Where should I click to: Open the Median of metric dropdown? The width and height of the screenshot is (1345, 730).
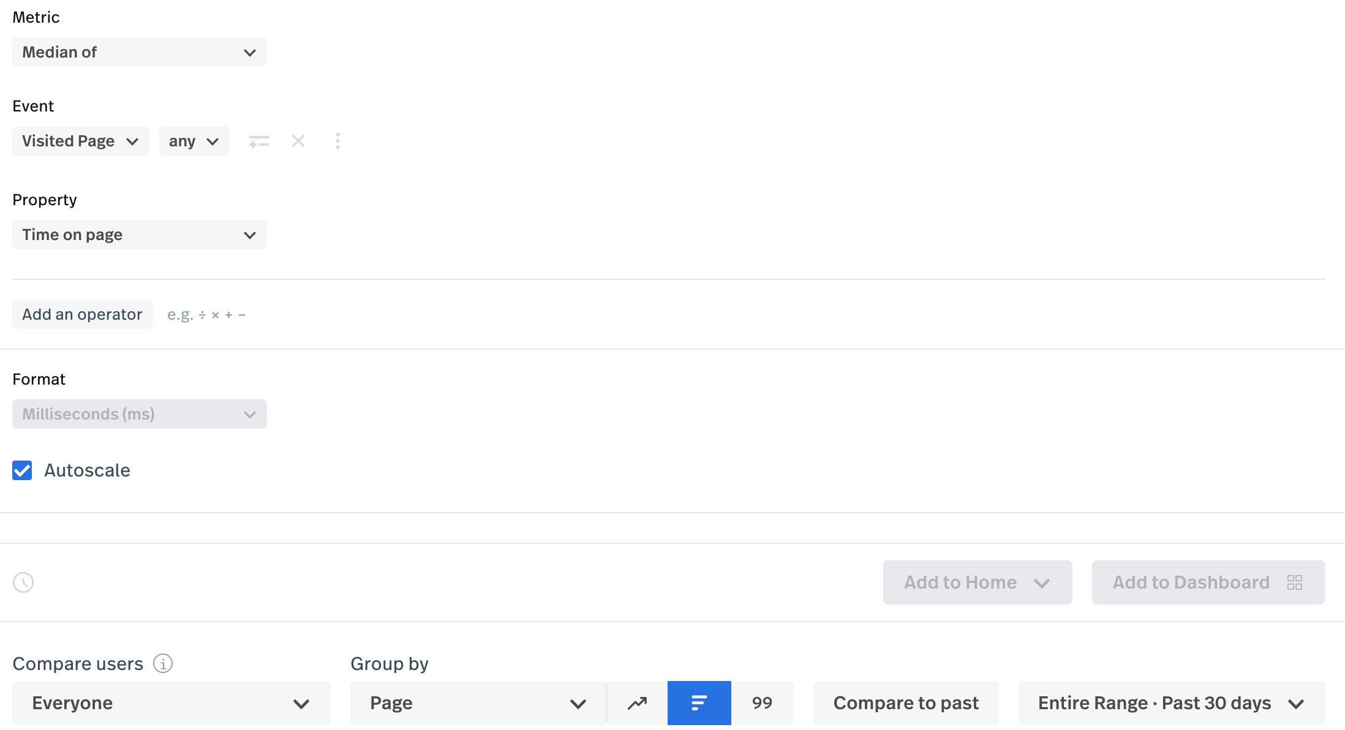coord(139,52)
